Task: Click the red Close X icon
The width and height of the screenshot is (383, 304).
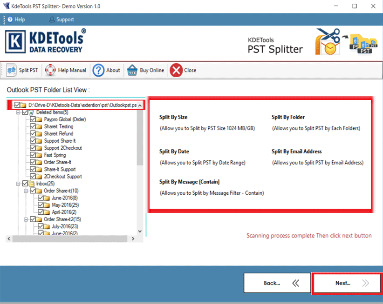Action: point(176,70)
